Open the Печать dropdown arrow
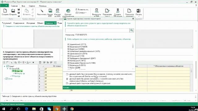The height and width of the screenshot is (111, 198). tap(139, 16)
